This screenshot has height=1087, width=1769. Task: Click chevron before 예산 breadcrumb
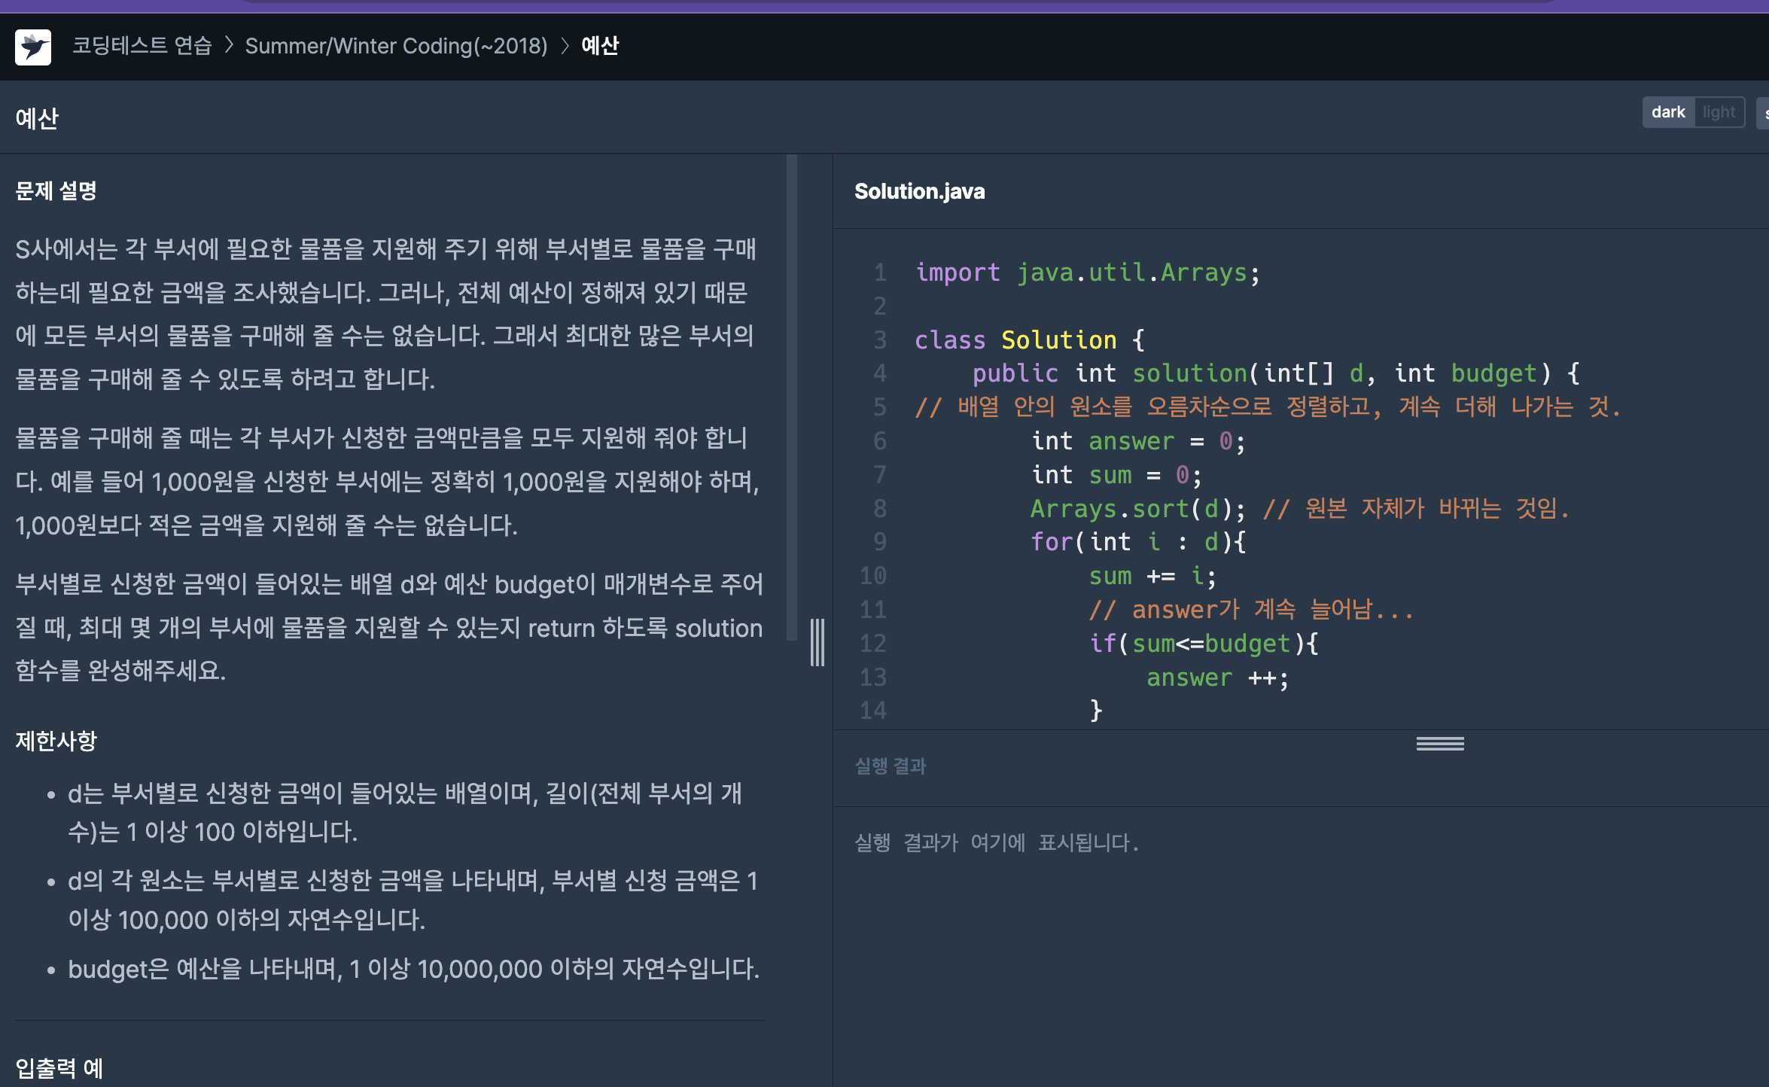click(x=565, y=46)
